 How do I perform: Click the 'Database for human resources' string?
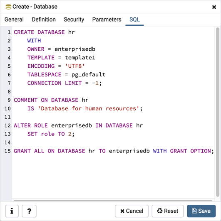click(89, 108)
